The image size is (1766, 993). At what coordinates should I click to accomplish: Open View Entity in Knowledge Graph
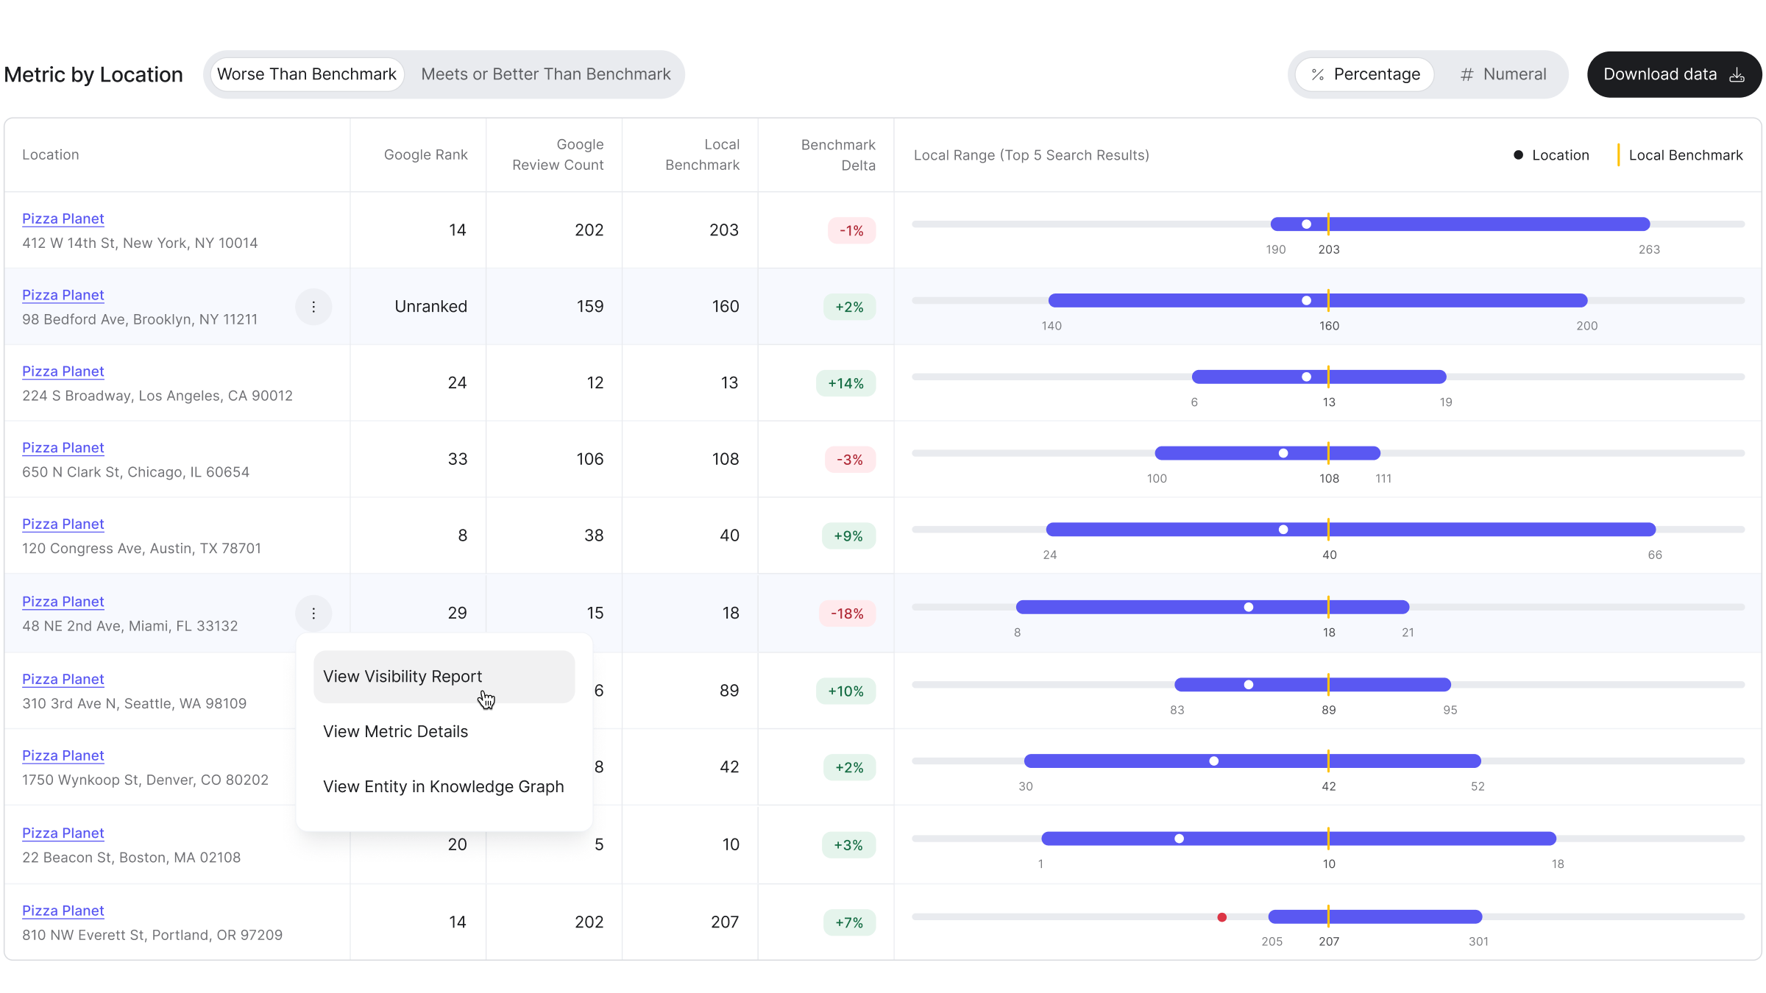click(x=444, y=786)
